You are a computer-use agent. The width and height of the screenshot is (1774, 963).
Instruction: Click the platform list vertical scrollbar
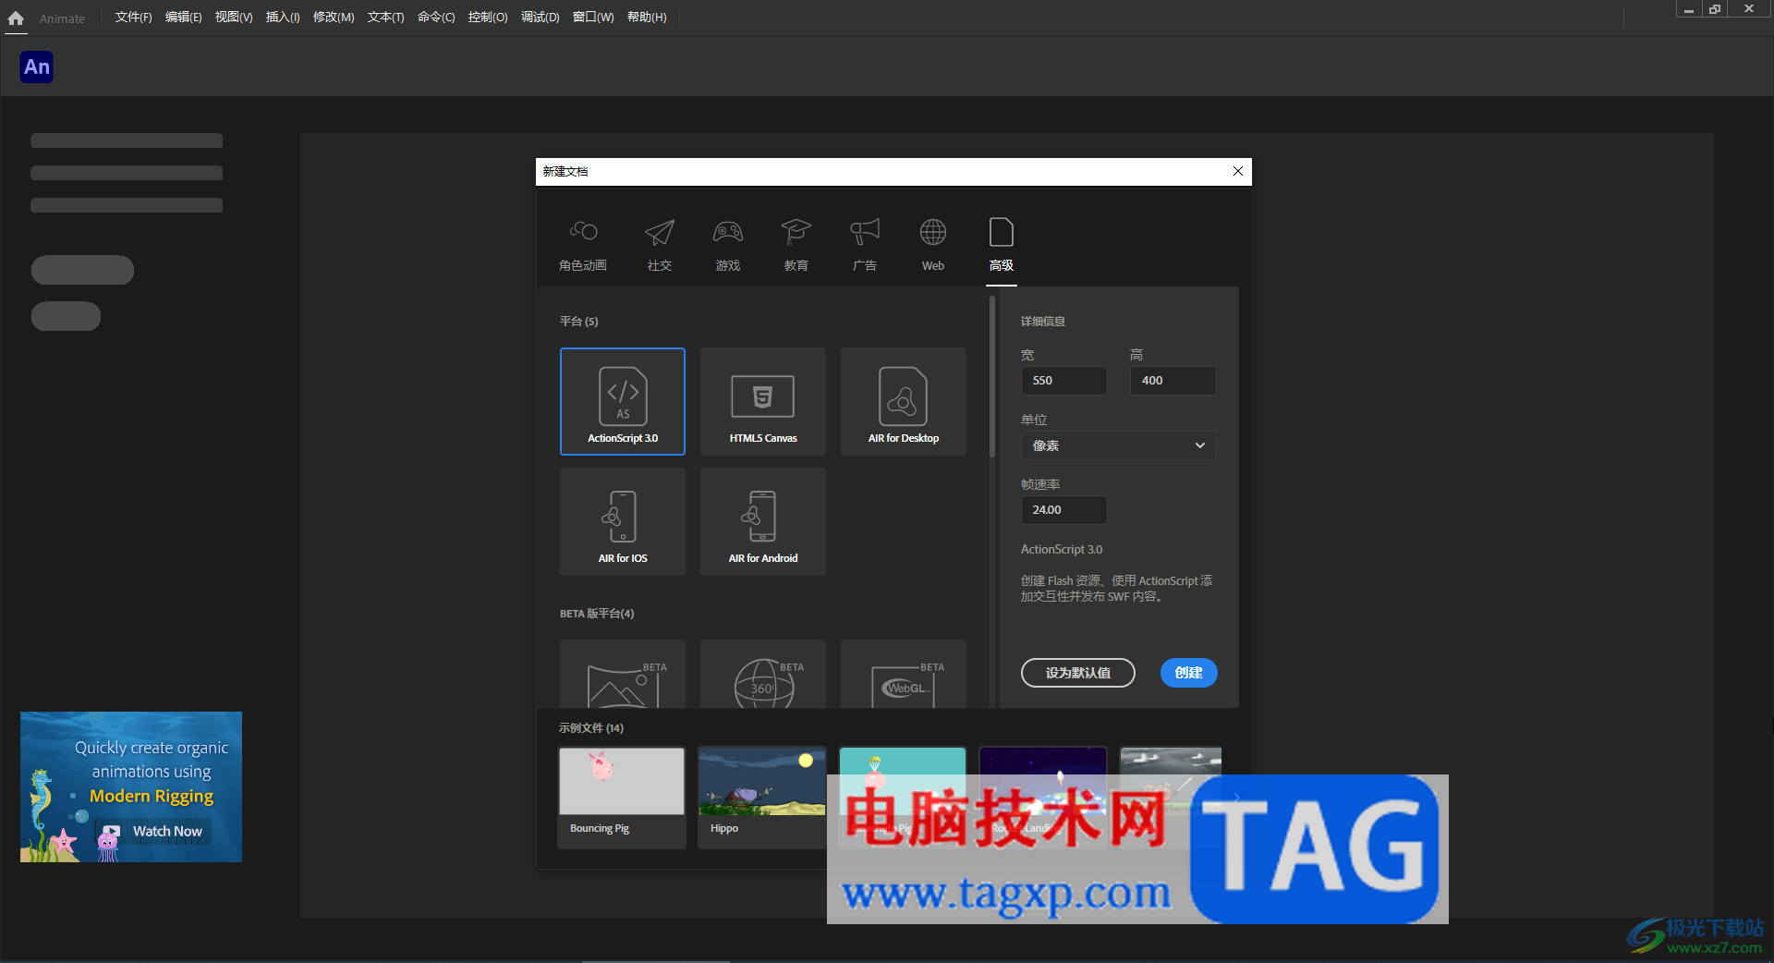(991, 379)
